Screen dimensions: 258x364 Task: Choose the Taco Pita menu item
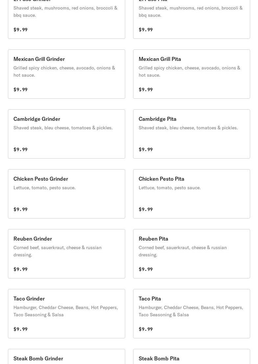(191, 314)
